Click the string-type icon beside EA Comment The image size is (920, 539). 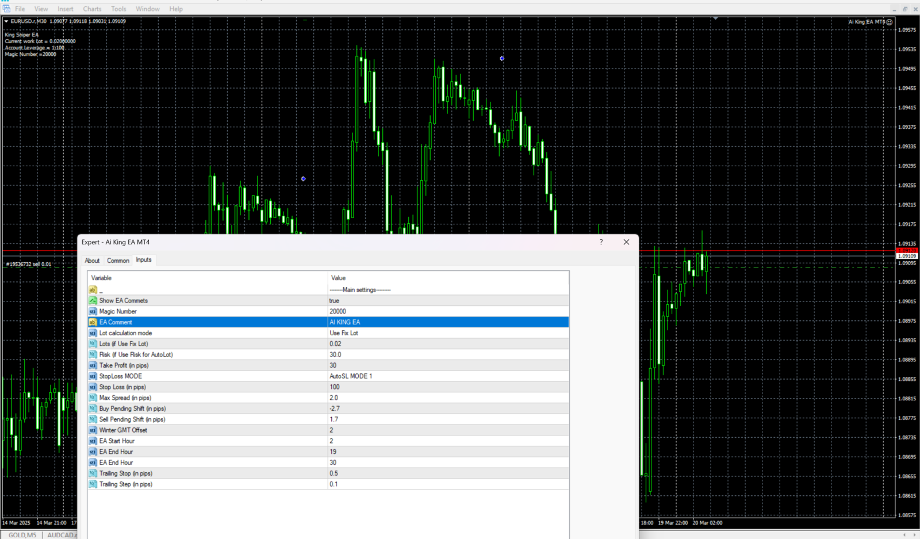pyautogui.click(x=93, y=322)
